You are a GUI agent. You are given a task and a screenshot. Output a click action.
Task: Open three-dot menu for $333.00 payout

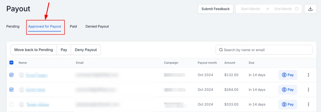(308, 105)
